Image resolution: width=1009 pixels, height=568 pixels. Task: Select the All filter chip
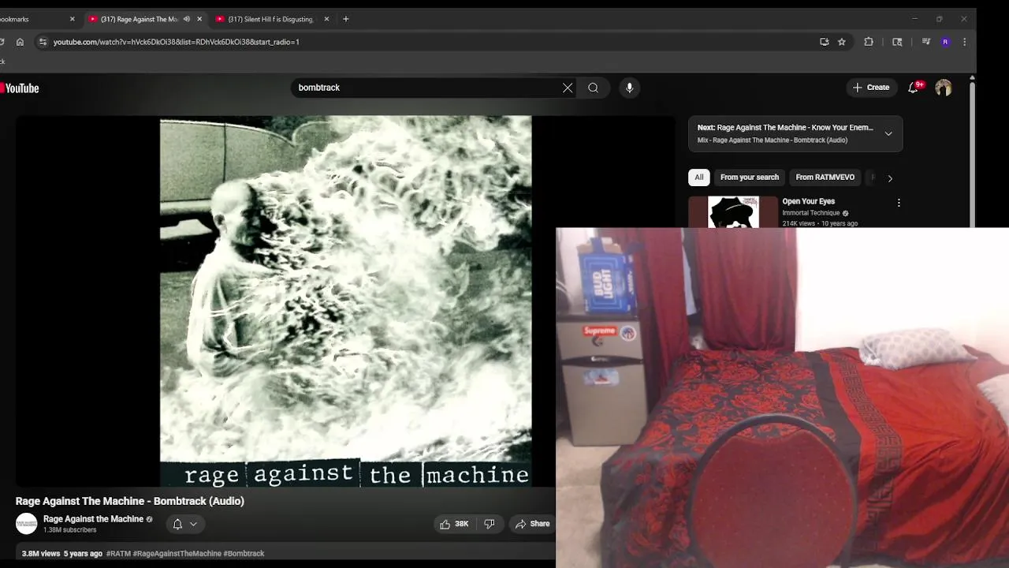[699, 177]
